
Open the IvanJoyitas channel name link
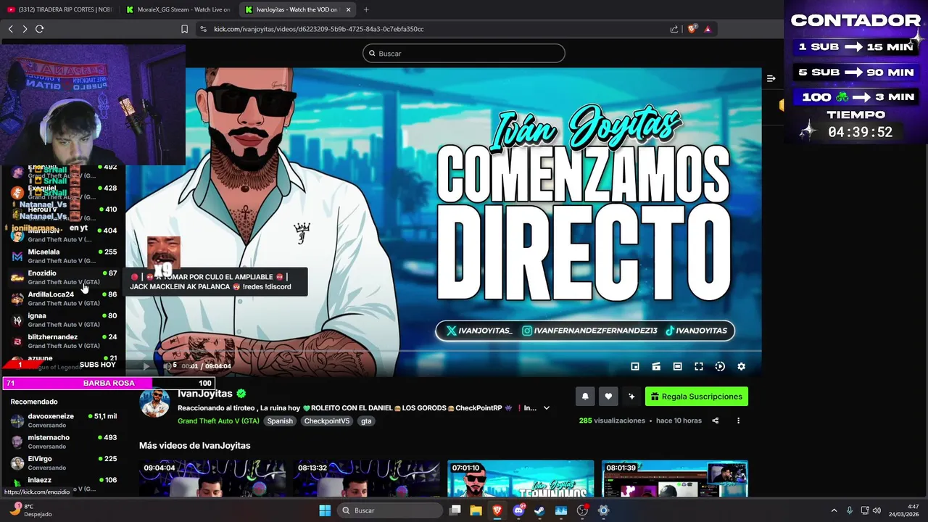pos(205,394)
